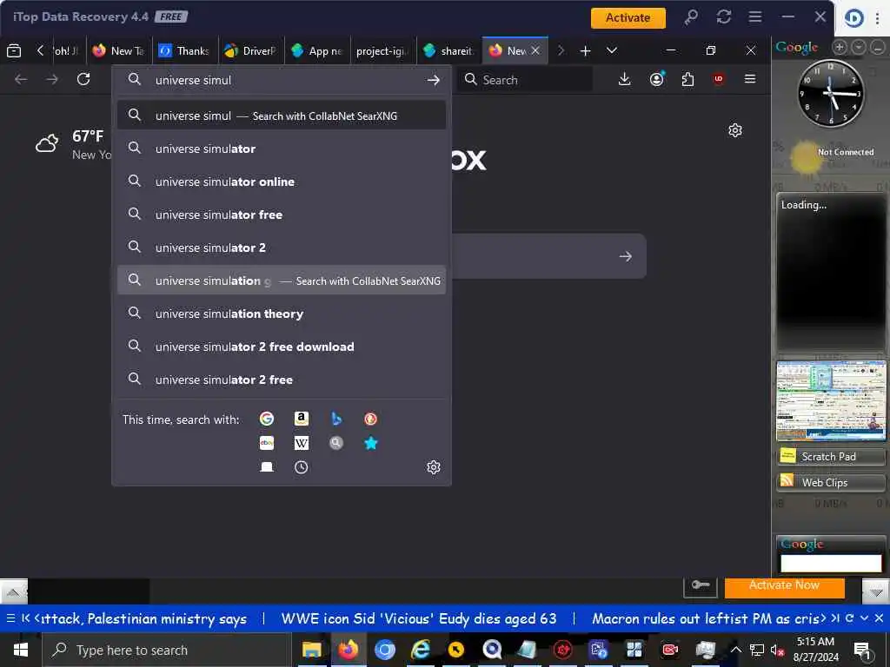The image size is (890, 667).
Task: Switch to the Thanks tab
Action: tap(185, 51)
